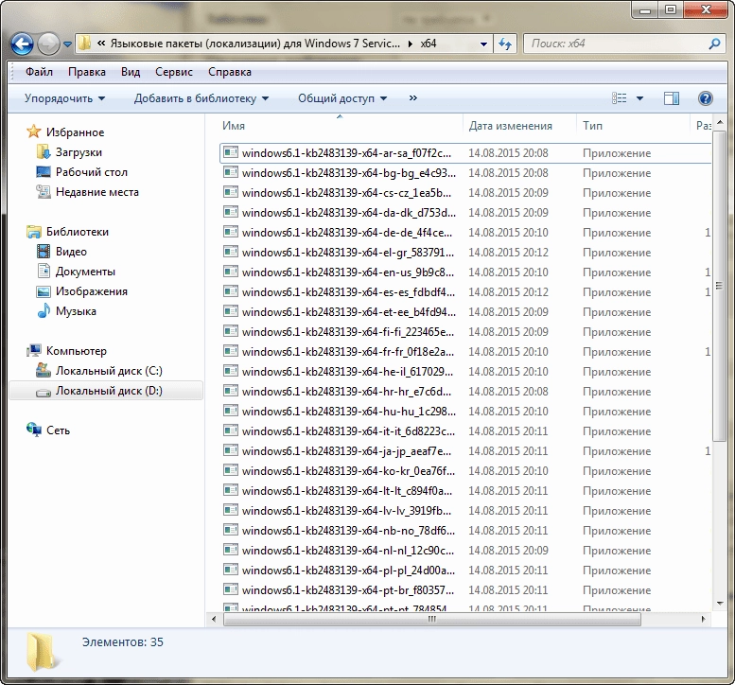This screenshot has height=685, width=735.
Task: Open the Справка menu
Action: tap(230, 72)
